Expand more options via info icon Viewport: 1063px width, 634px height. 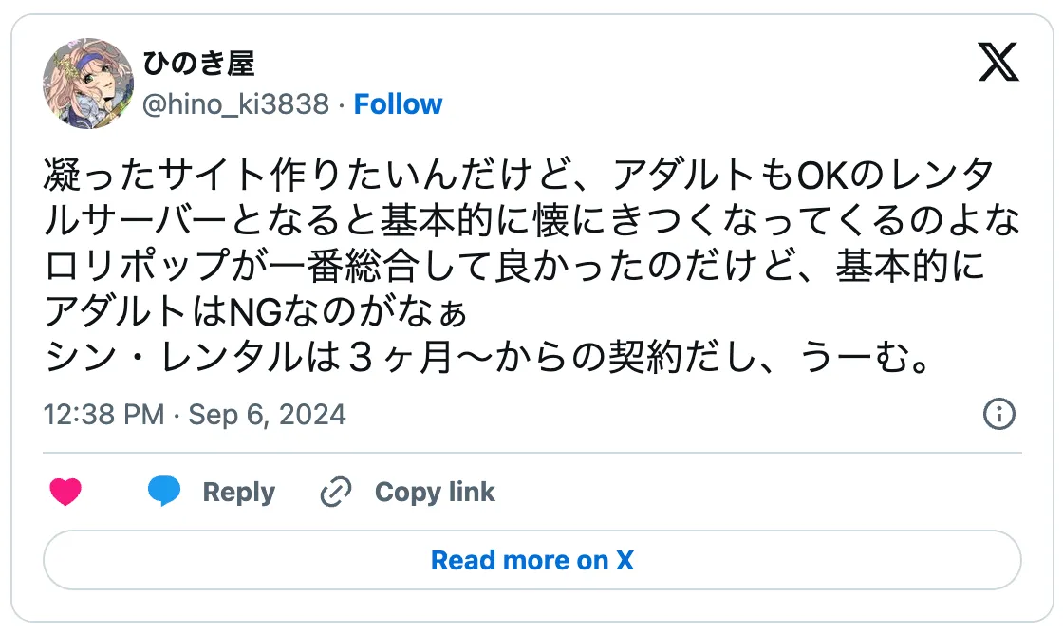[998, 415]
